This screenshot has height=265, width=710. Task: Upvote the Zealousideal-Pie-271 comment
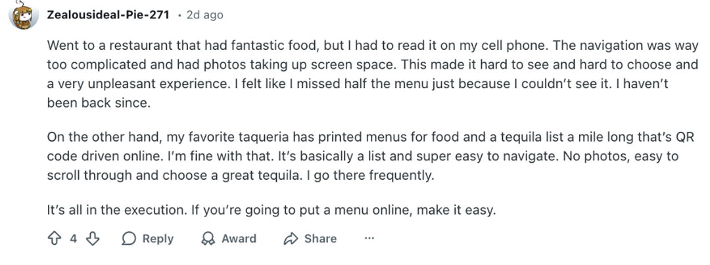[x=55, y=239]
